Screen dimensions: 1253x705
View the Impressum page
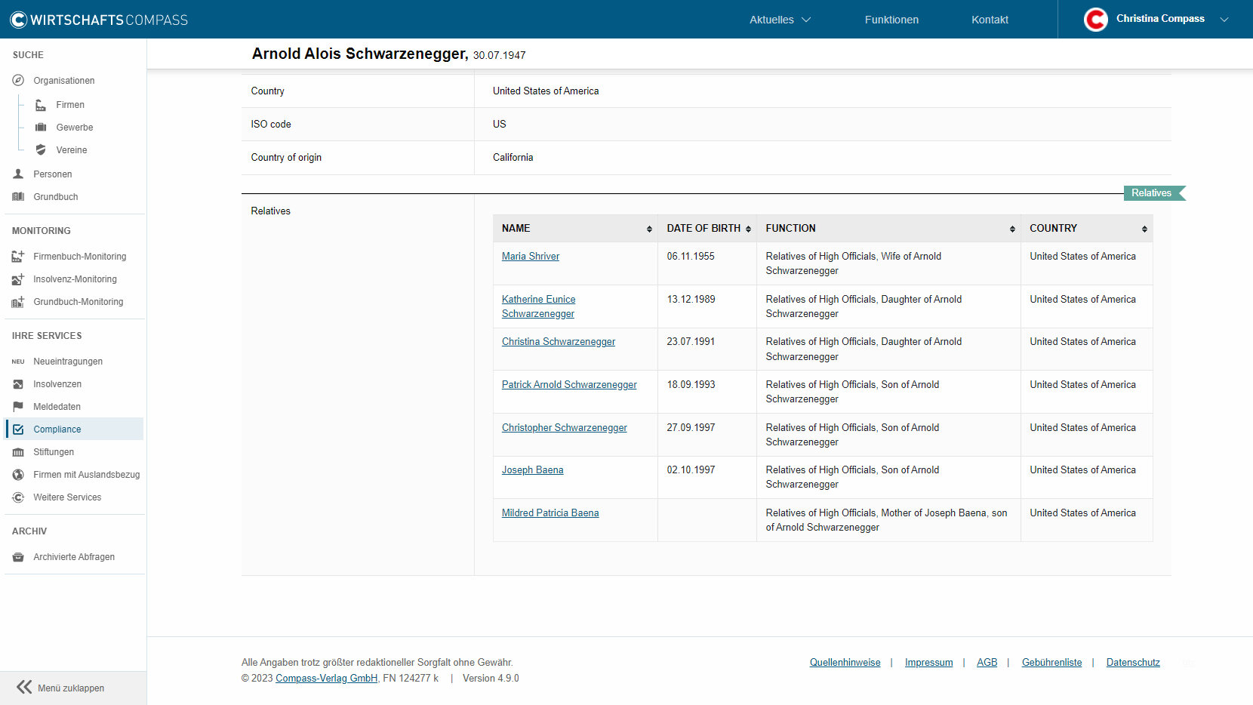(928, 662)
